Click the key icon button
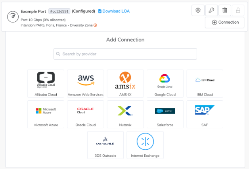 pos(211,11)
